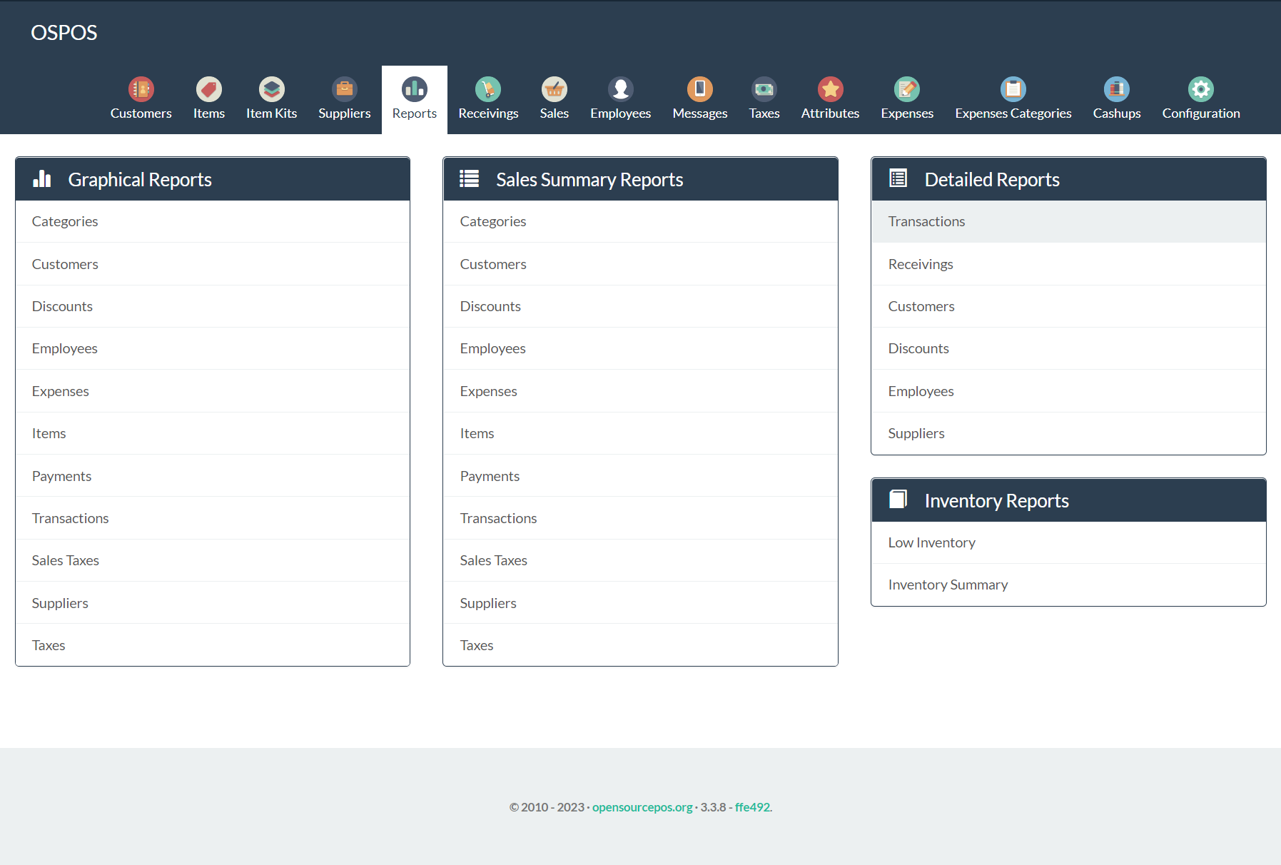
Task: Click the Cashups icon
Action: 1116,88
